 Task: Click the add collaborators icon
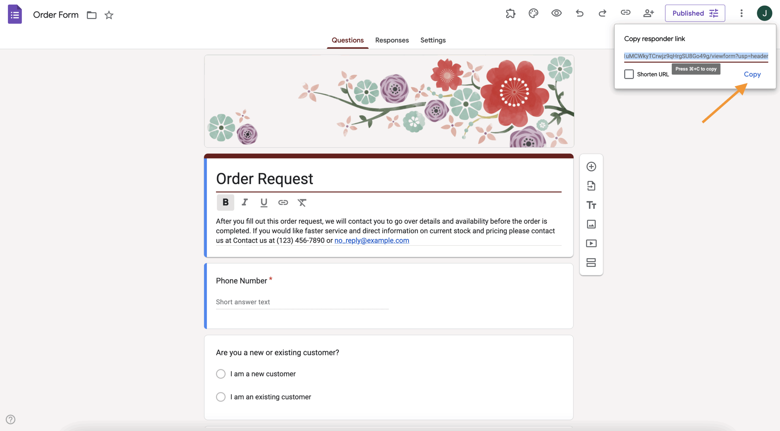(648, 13)
